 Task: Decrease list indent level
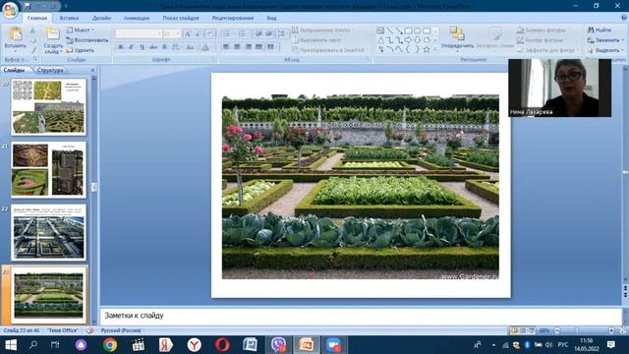[259, 33]
